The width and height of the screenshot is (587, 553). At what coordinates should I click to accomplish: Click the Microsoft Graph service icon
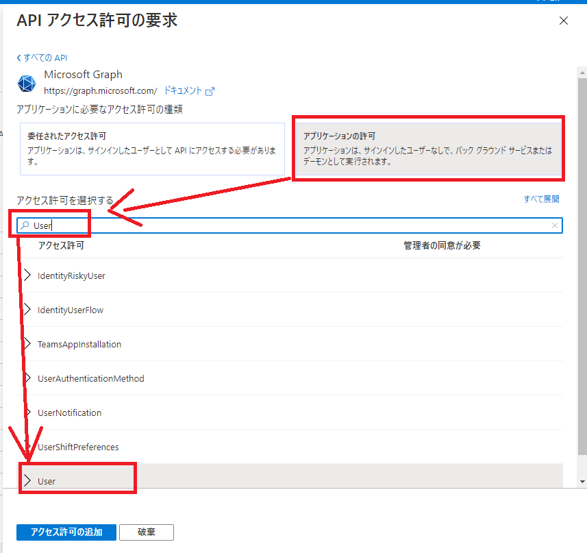click(26, 83)
